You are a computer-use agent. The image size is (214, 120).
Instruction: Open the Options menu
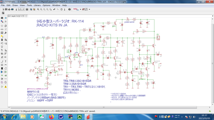coord(46,5)
